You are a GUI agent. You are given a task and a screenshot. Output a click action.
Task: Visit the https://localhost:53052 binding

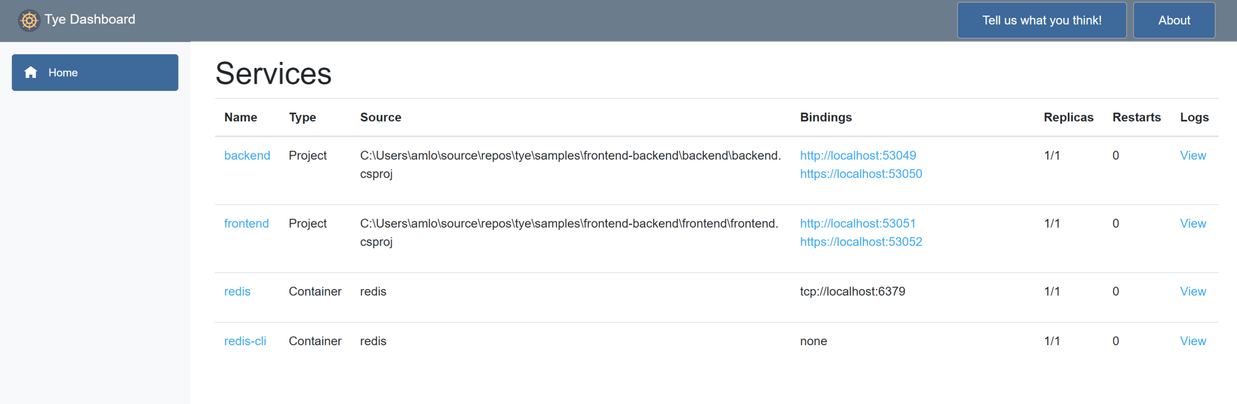pos(861,242)
